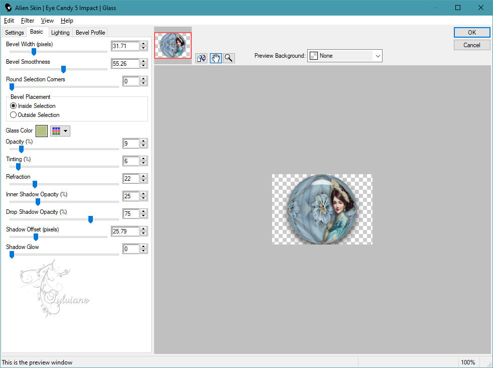Expand the glass color palette dropdown arrow

click(x=66, y=131)
